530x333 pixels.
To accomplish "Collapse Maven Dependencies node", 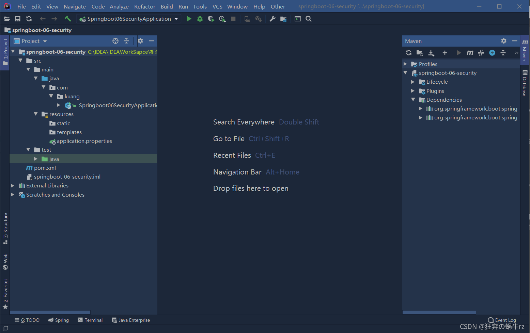I will coord(413,100).
